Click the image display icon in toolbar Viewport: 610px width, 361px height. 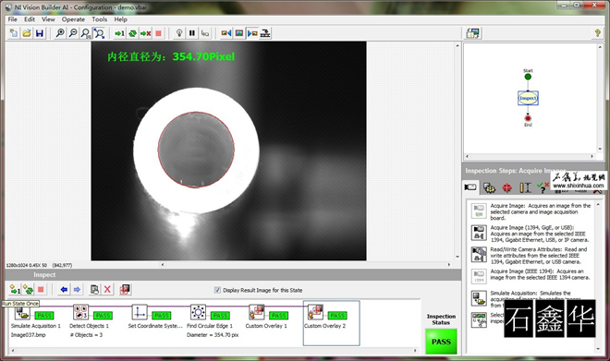click(239, 33)
